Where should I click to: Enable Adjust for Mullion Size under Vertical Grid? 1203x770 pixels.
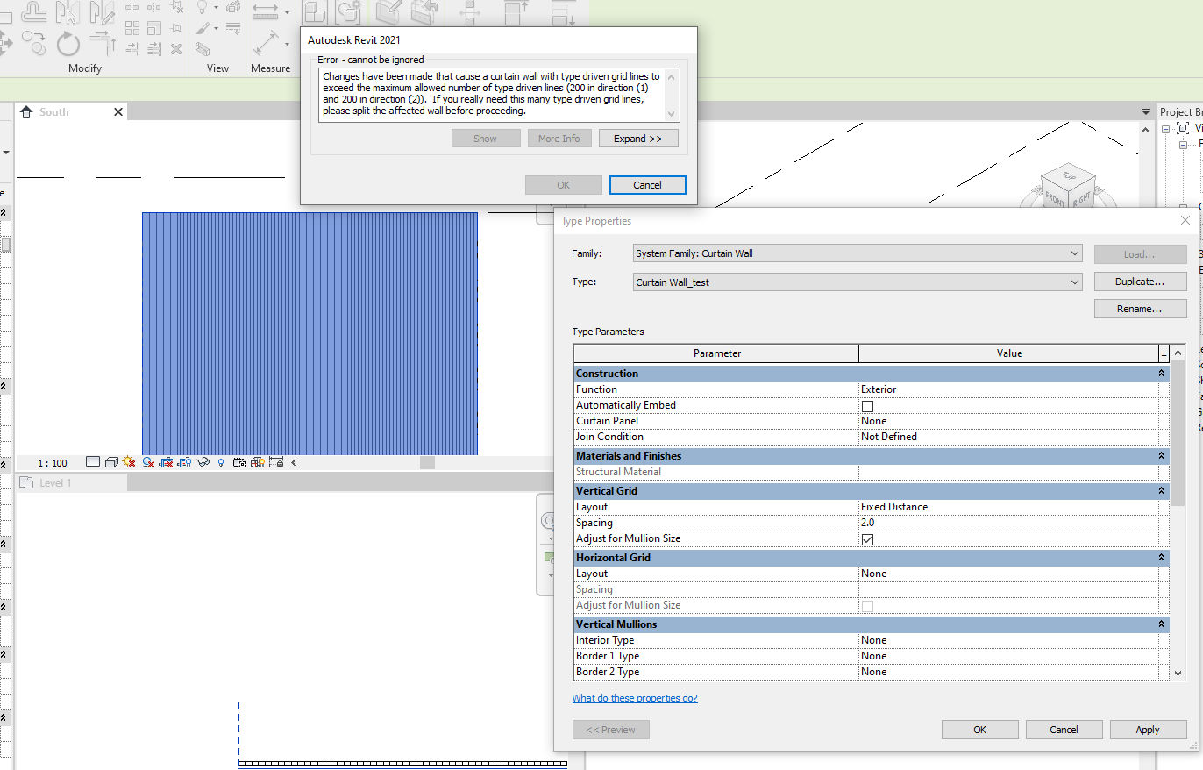[867, 539]
